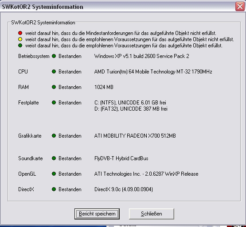Select the SWKotOR2 Systeminformation title bar
246x227 pixels.
117,7
